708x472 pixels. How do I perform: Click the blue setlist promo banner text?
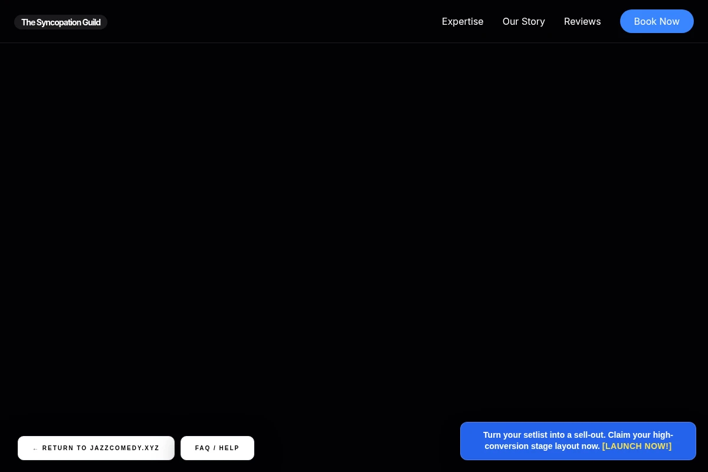[578, 441]
